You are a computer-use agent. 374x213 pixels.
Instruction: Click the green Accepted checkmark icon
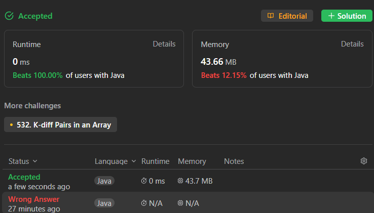pyautogui.click(x=9, y=16)
